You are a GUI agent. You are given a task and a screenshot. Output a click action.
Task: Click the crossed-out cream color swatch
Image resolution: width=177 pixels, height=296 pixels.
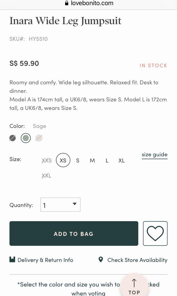point(39,138)
